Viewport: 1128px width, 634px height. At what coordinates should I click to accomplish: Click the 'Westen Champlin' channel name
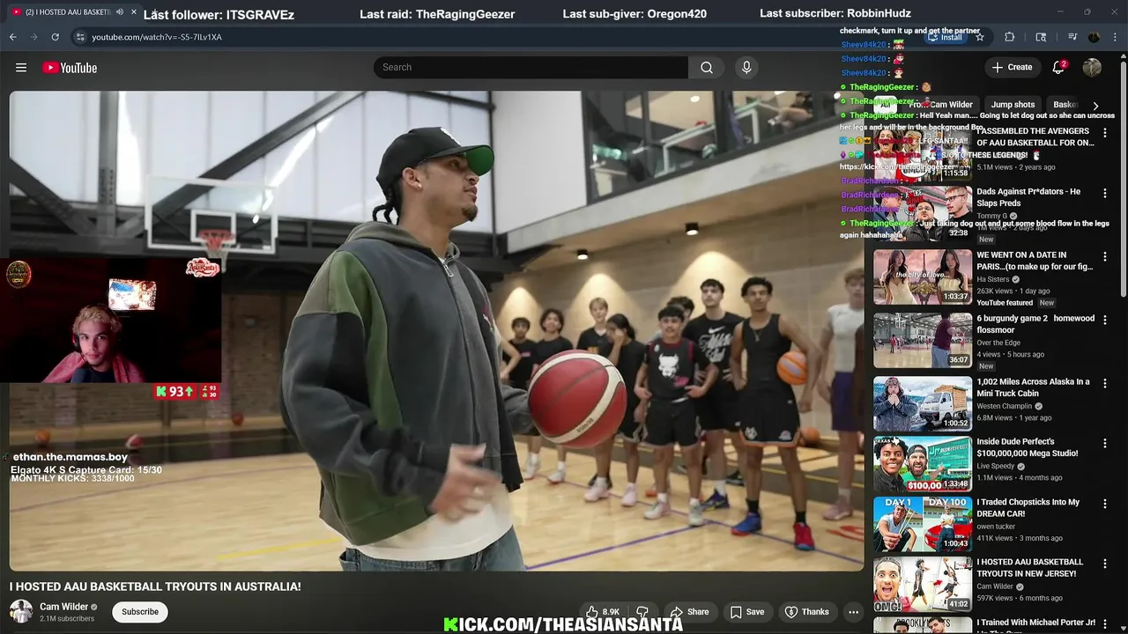coord(1006,406)
